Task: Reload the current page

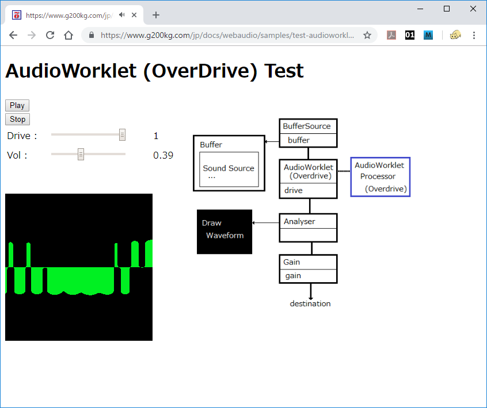Action: (x=50, y=35)
